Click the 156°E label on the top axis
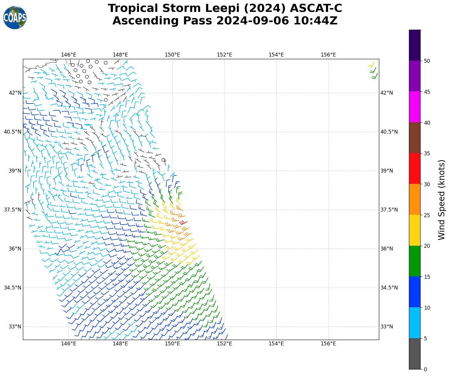This screenshot has width=450, height=376. click(x=328, y=55)
